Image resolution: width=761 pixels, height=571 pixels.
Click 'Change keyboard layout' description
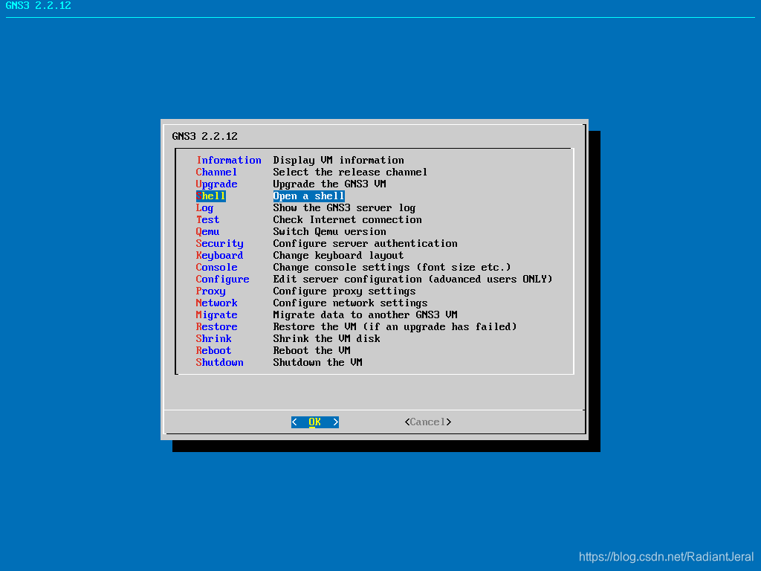pos(338,256)
